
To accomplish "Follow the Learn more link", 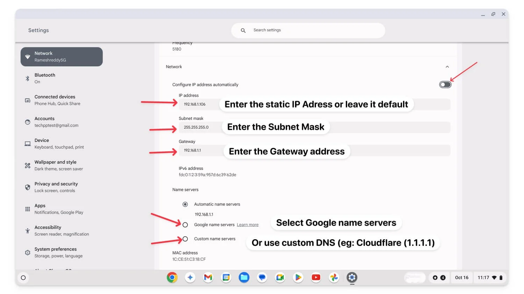I will (x=247, y=225).
